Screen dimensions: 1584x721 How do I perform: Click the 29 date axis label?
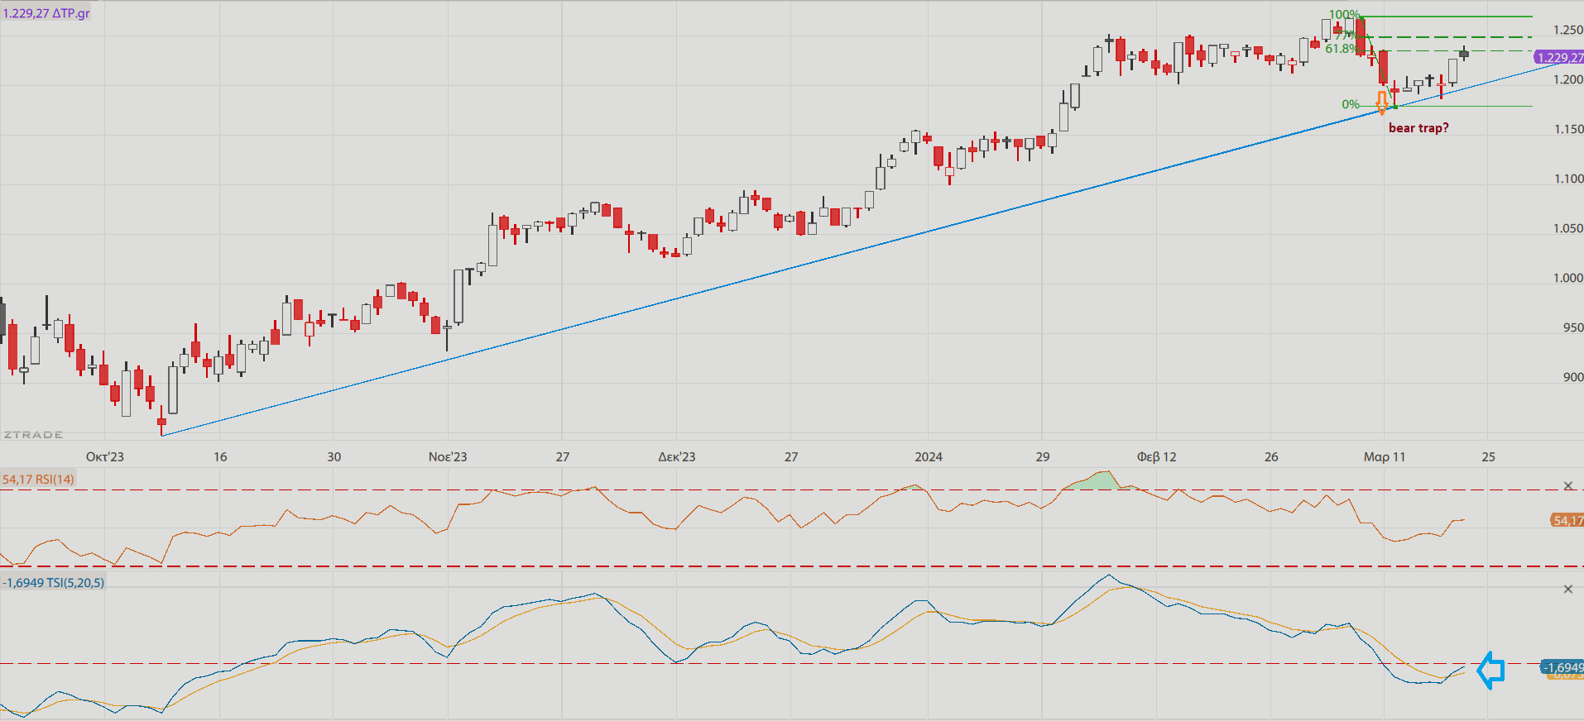click(x=1042, y=456)
